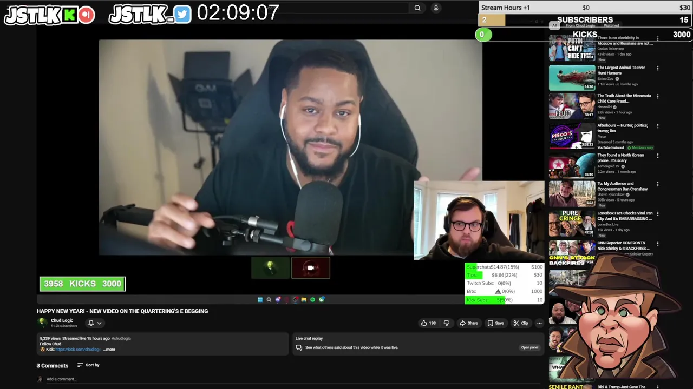This screenshot has width=693, height=389.
Task: Click the Clip scissors button
Action: (x=521, y=323)
